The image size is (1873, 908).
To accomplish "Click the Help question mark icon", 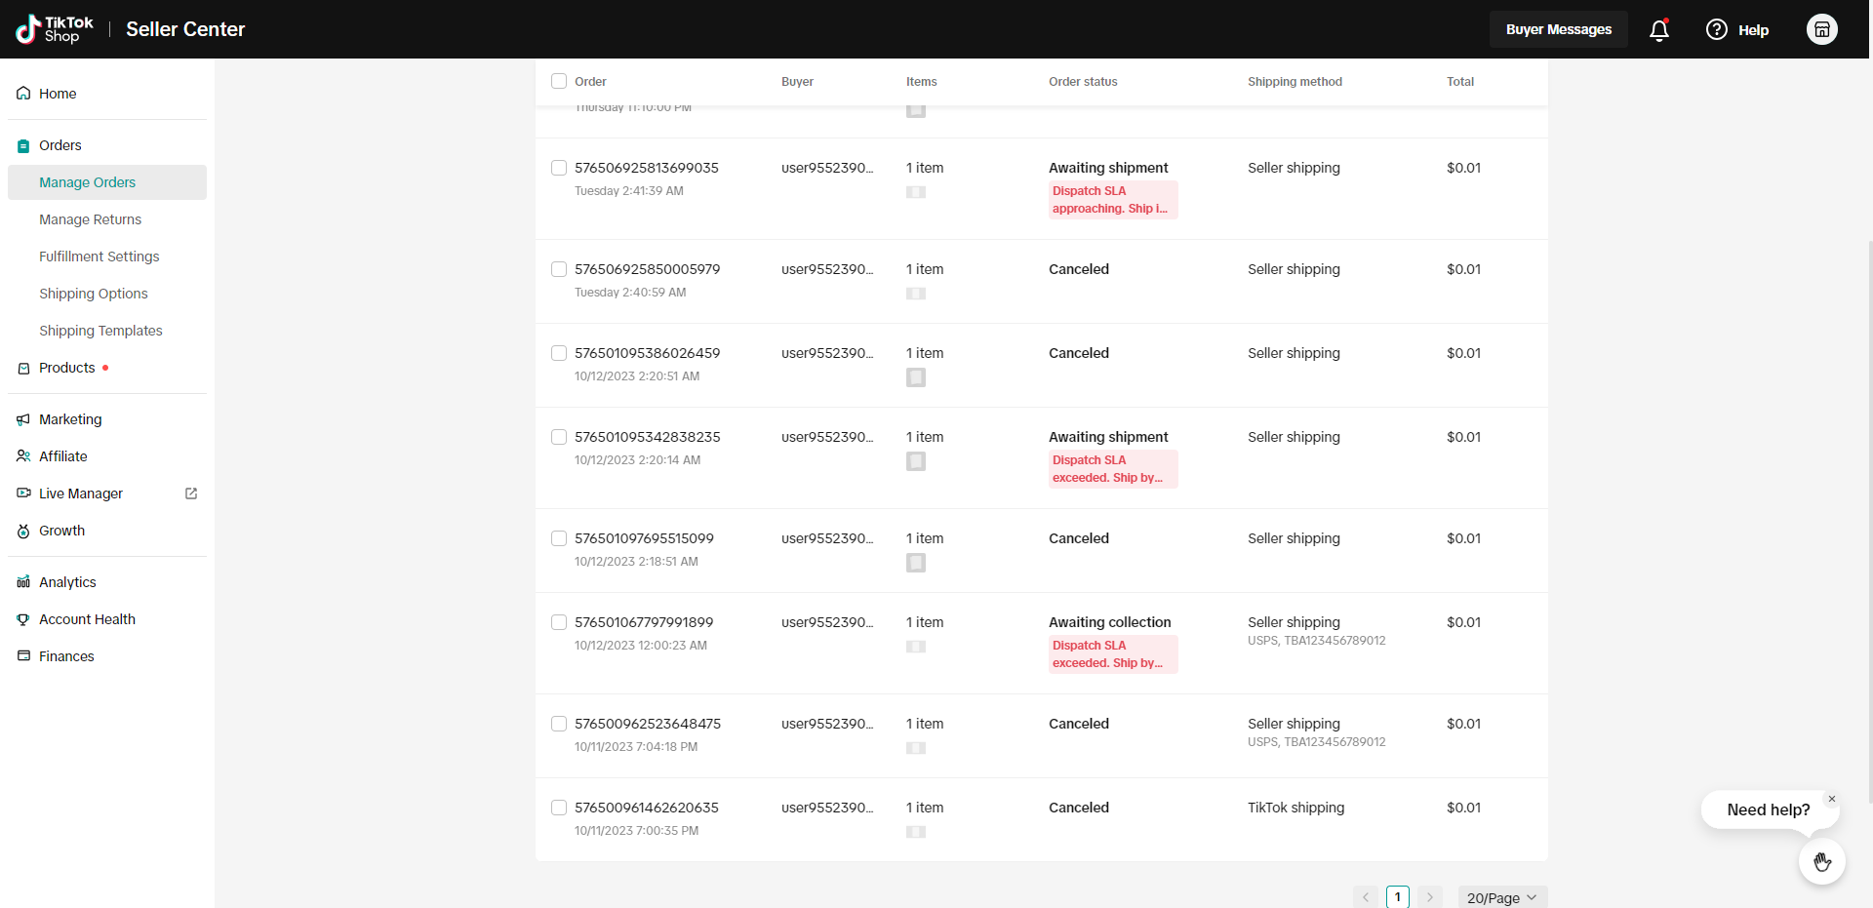I will 1716,30.
